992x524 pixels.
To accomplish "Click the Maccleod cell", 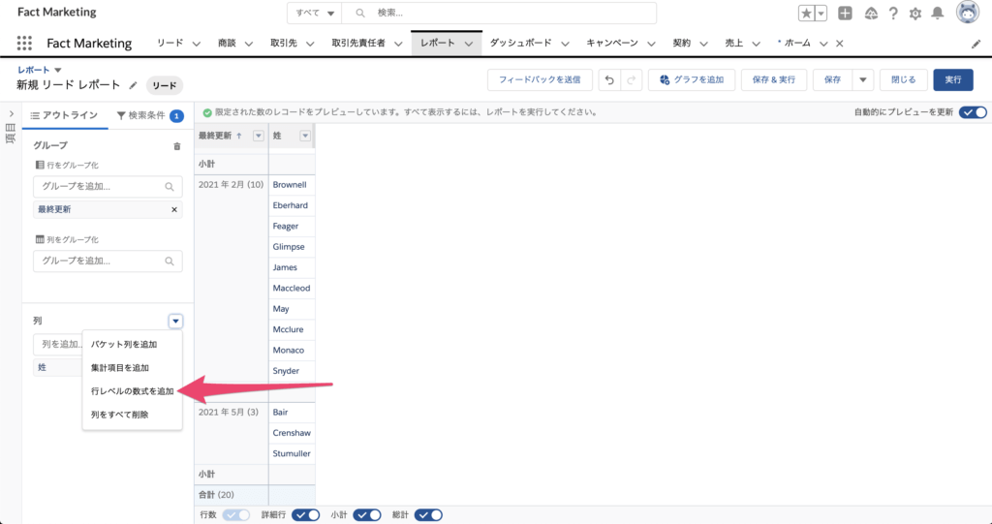I will point(292,288).
